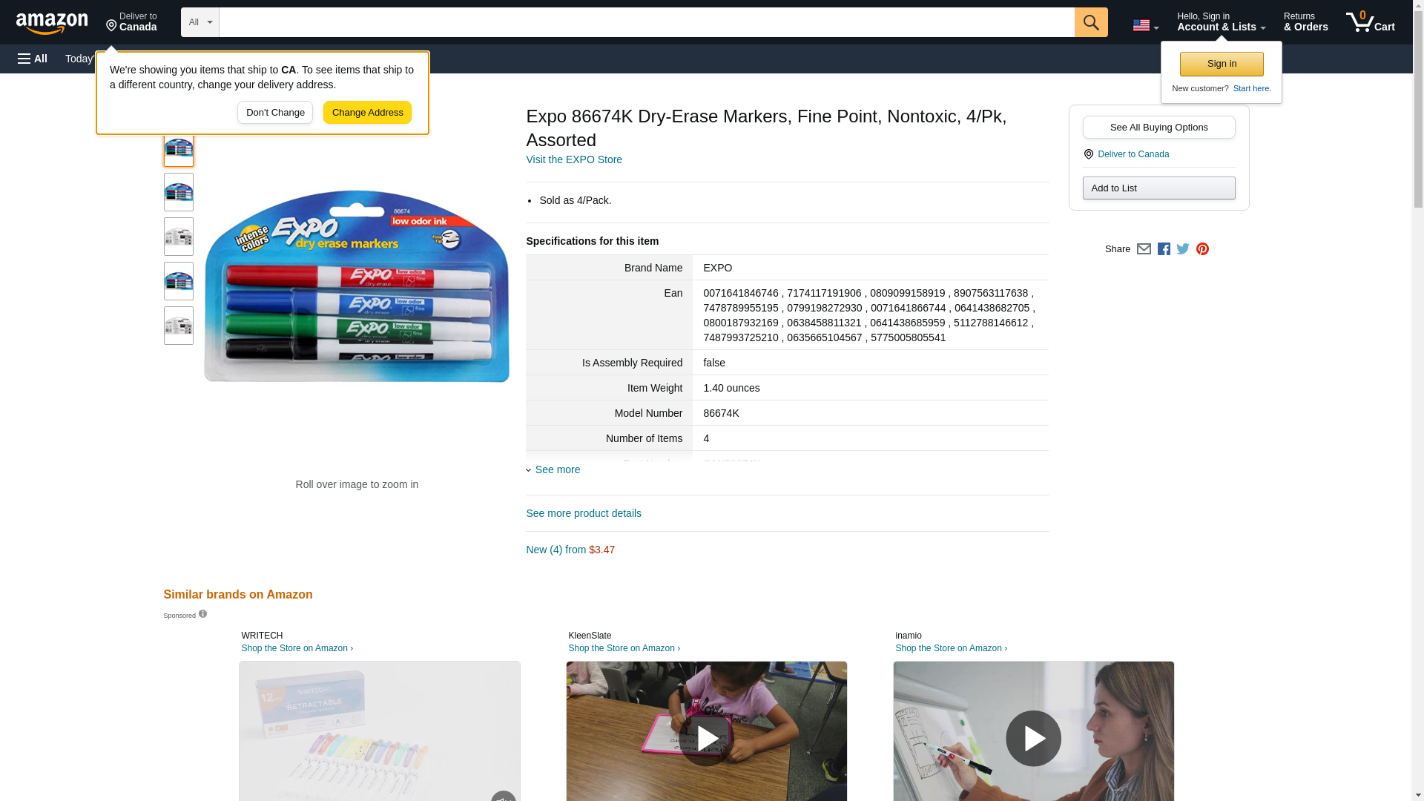Click sponsored info icon
1424x801 pixels.
tap(202, 614)
